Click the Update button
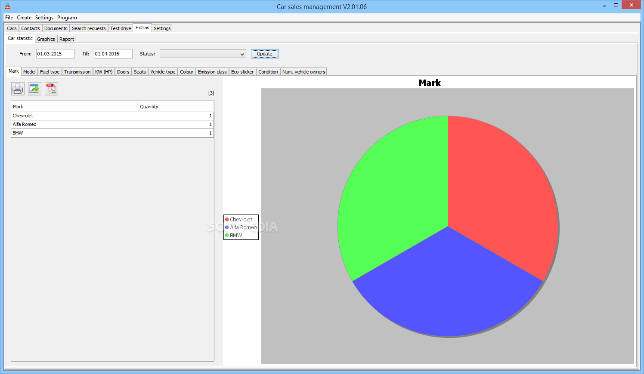 click(x=265, y=54)
